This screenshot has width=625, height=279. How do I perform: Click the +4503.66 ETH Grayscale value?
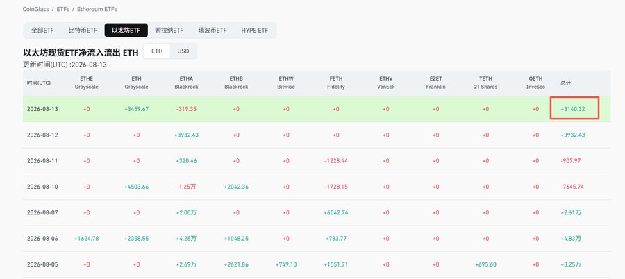[x=136, y=187]
